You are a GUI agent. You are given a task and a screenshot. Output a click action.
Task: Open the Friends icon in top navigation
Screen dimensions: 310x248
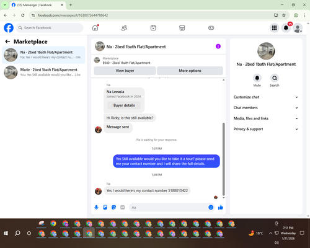124,28
